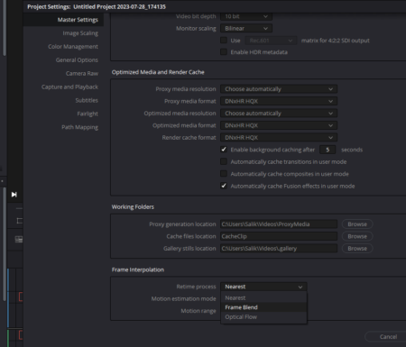This screenshot has width=406, height=347.
Task: Go to General Options page
Action: coord(77,60)
